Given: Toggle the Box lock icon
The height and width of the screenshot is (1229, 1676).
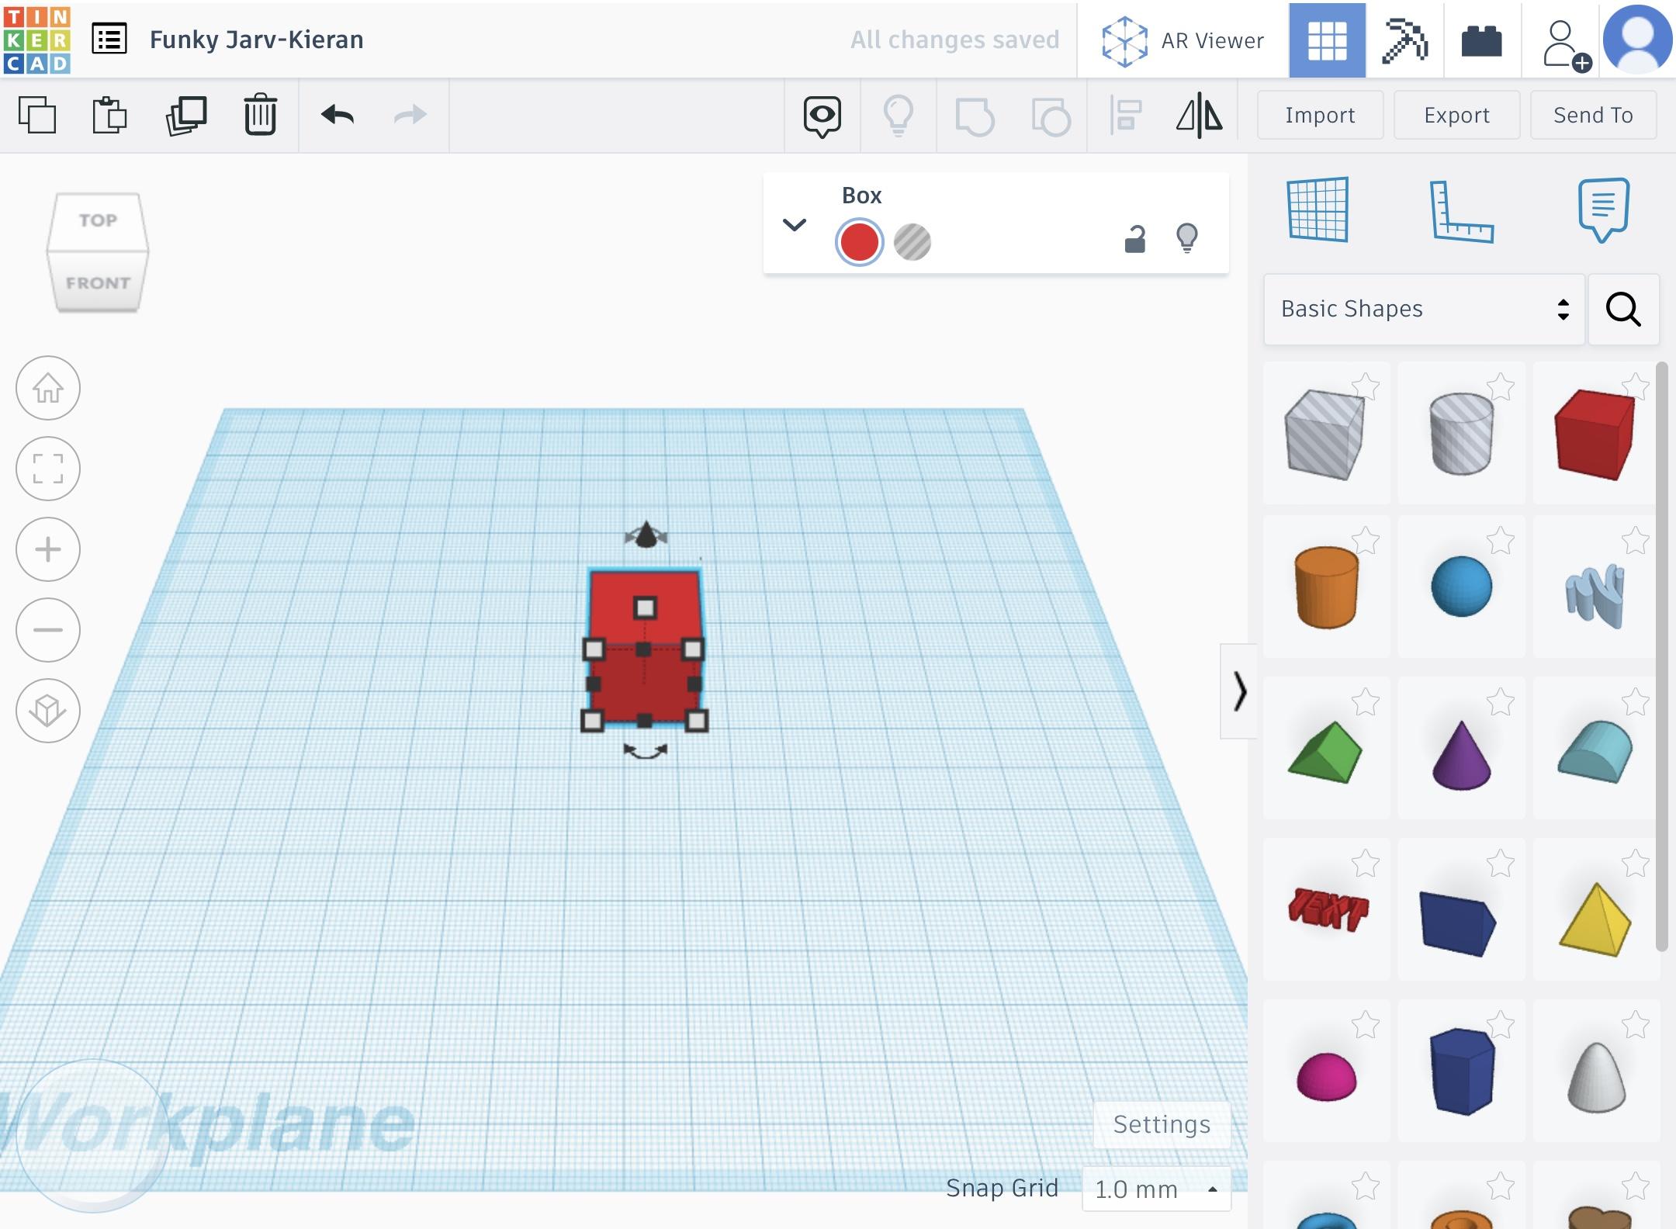Looking at the screenshot, I should tap(1134, 239).
